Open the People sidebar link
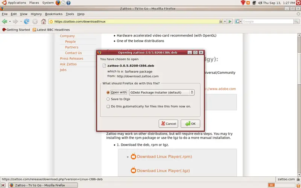The width and height of the screenshot is (301, 188). click(x=70, y=42)
